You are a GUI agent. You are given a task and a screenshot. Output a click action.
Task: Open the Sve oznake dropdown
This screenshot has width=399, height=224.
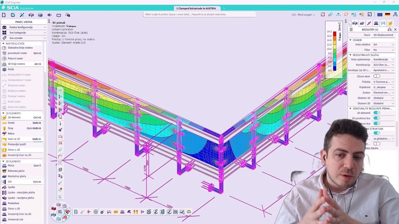click(x=24, y=38)
